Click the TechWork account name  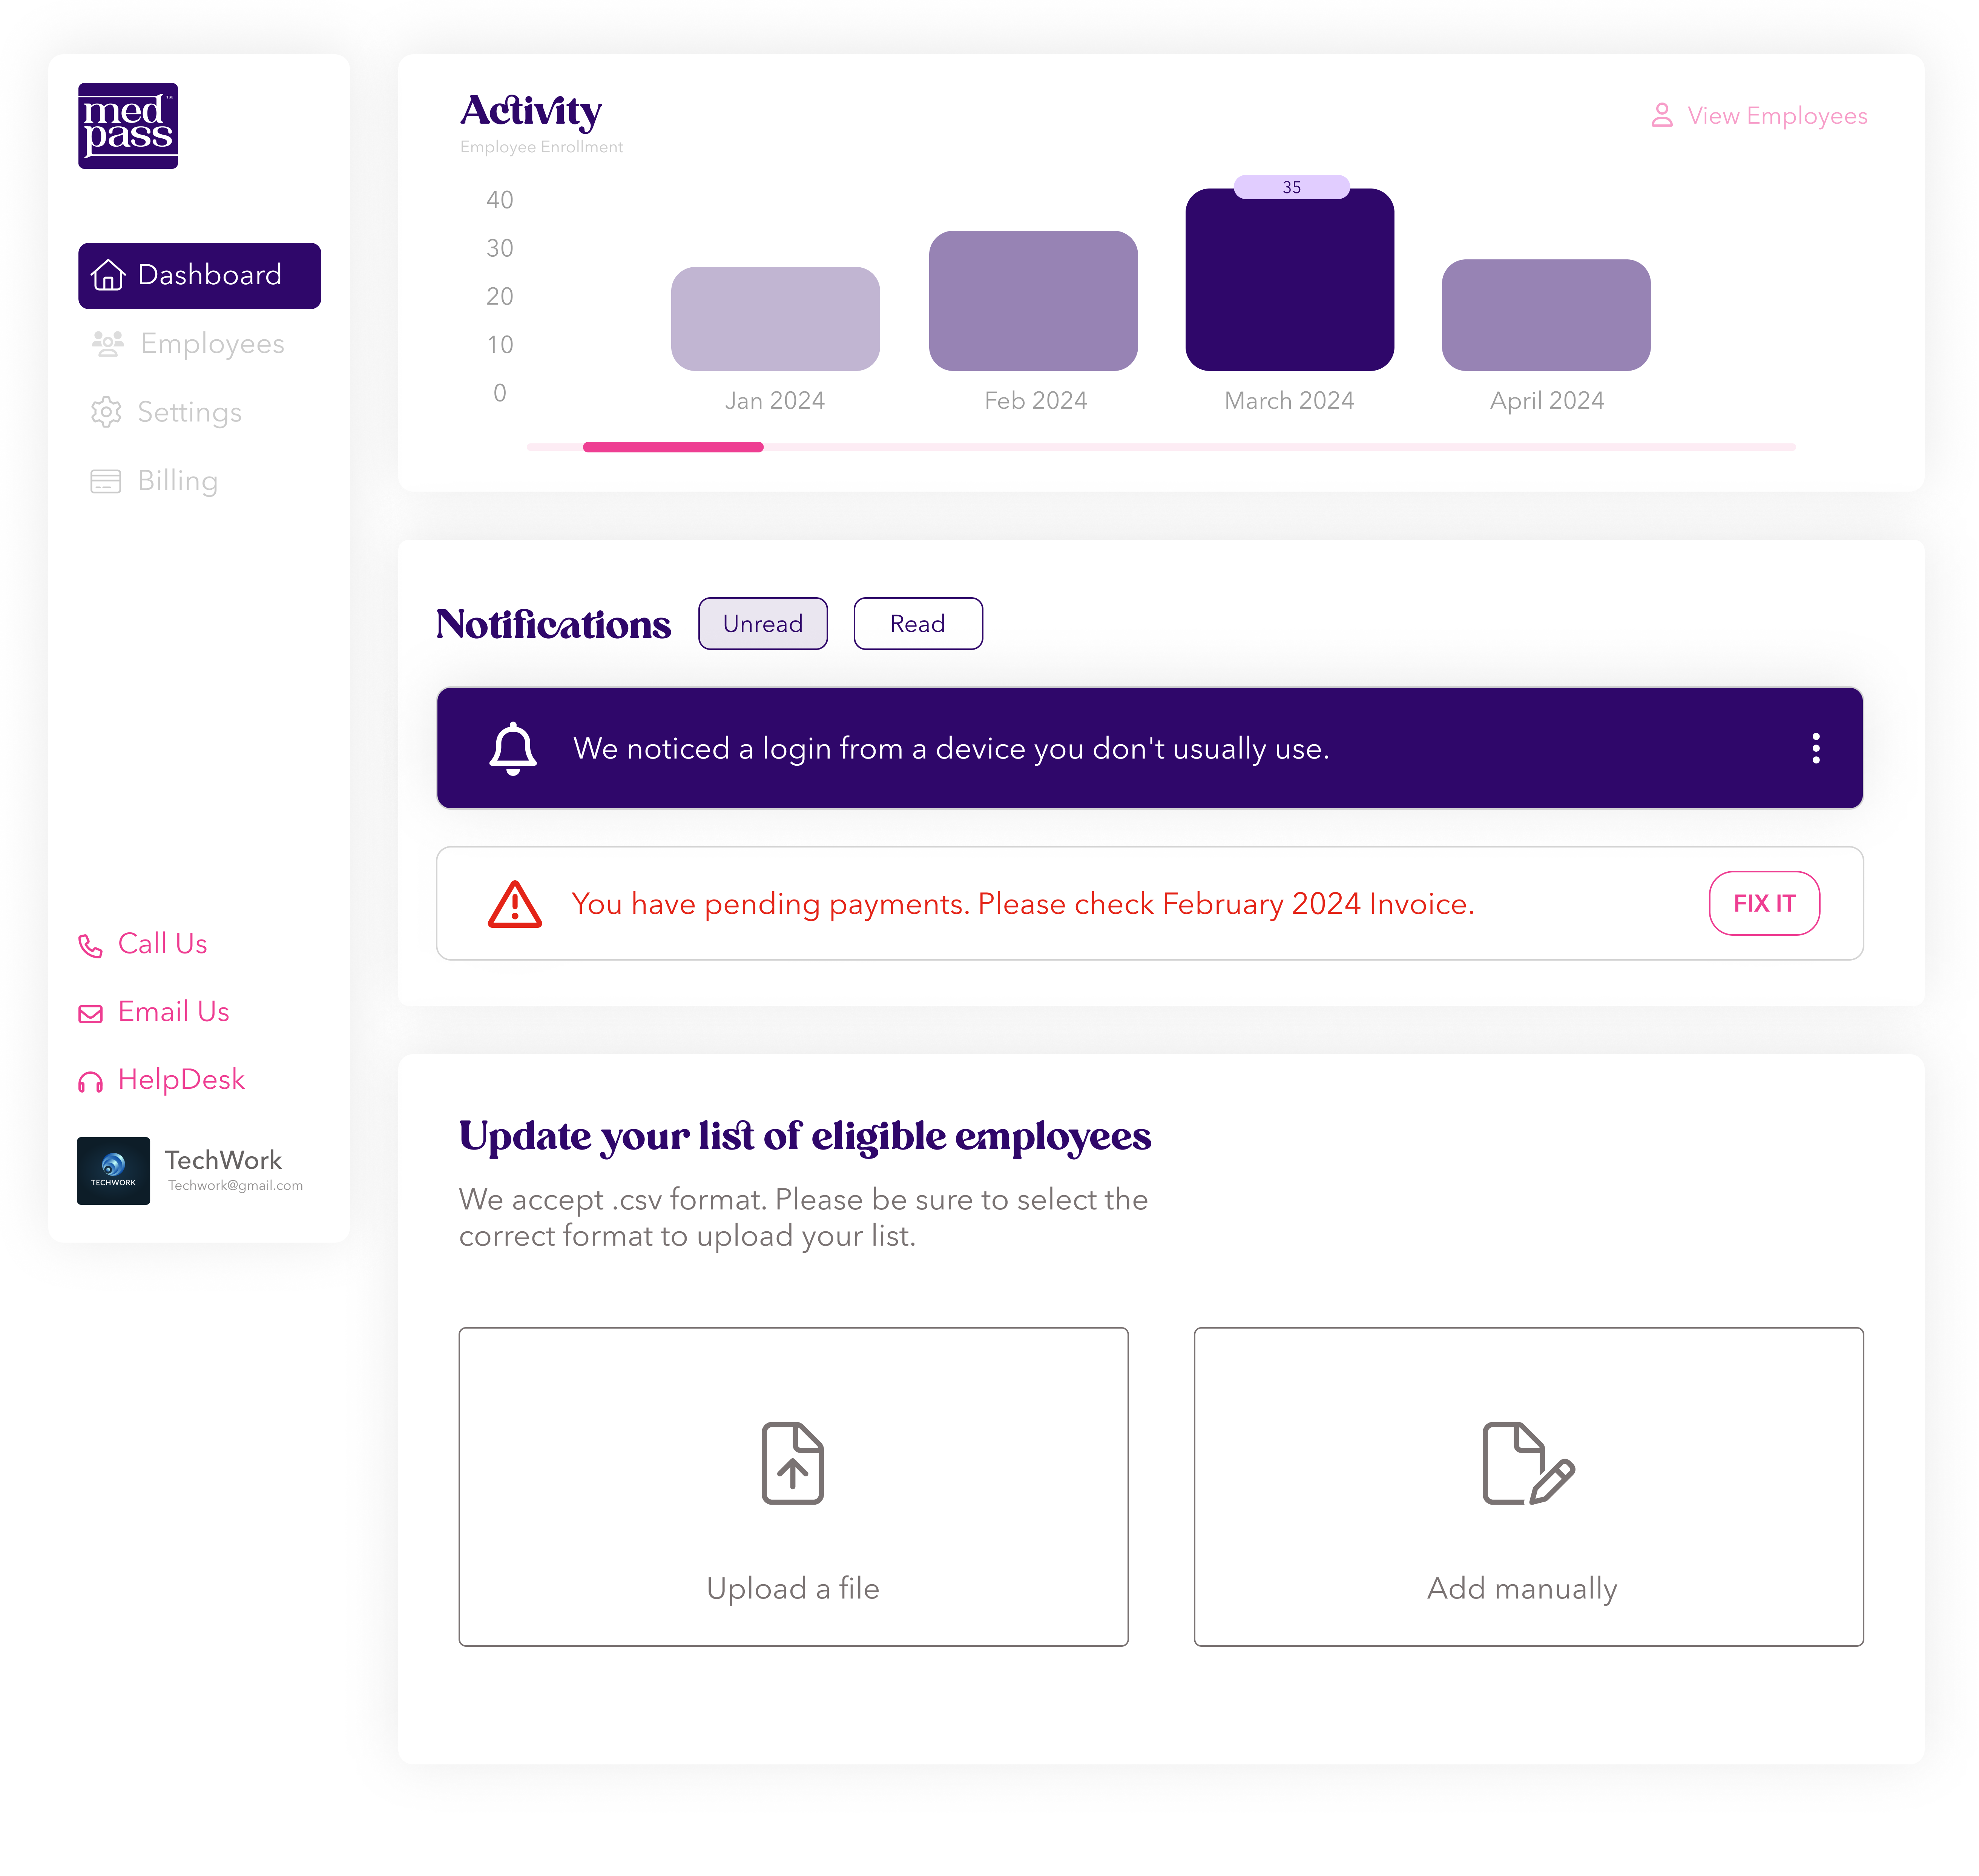(224, 1160)
